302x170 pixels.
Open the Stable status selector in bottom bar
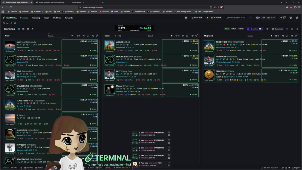pyautogui.click(x=5, y=168)
